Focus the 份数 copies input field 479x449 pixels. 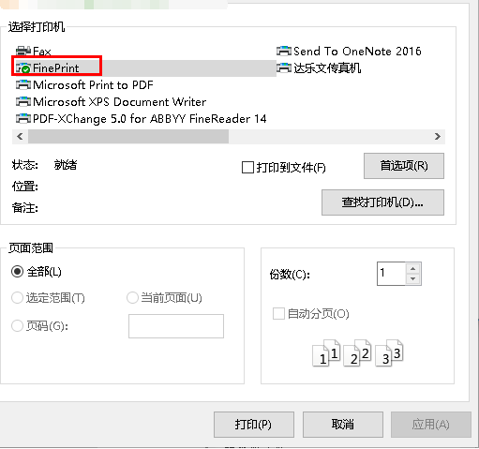pyautogui.click(x=392, y=274)
